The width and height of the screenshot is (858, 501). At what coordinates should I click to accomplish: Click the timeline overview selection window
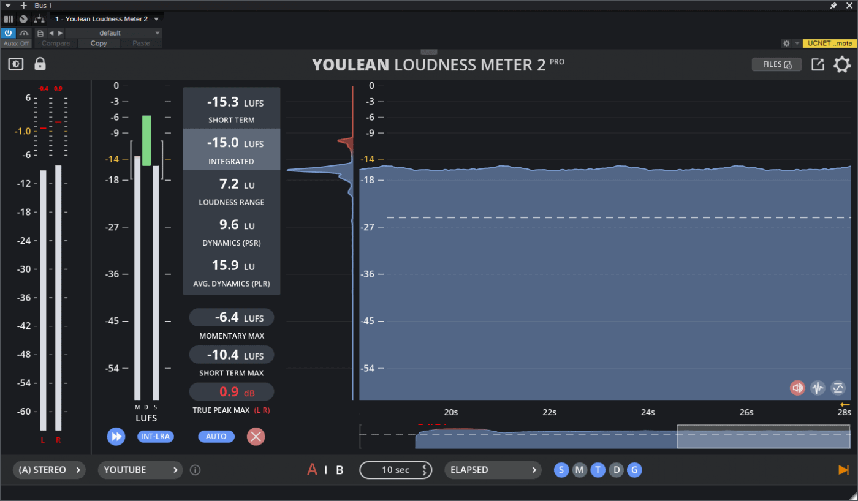[x=764, y=436]
